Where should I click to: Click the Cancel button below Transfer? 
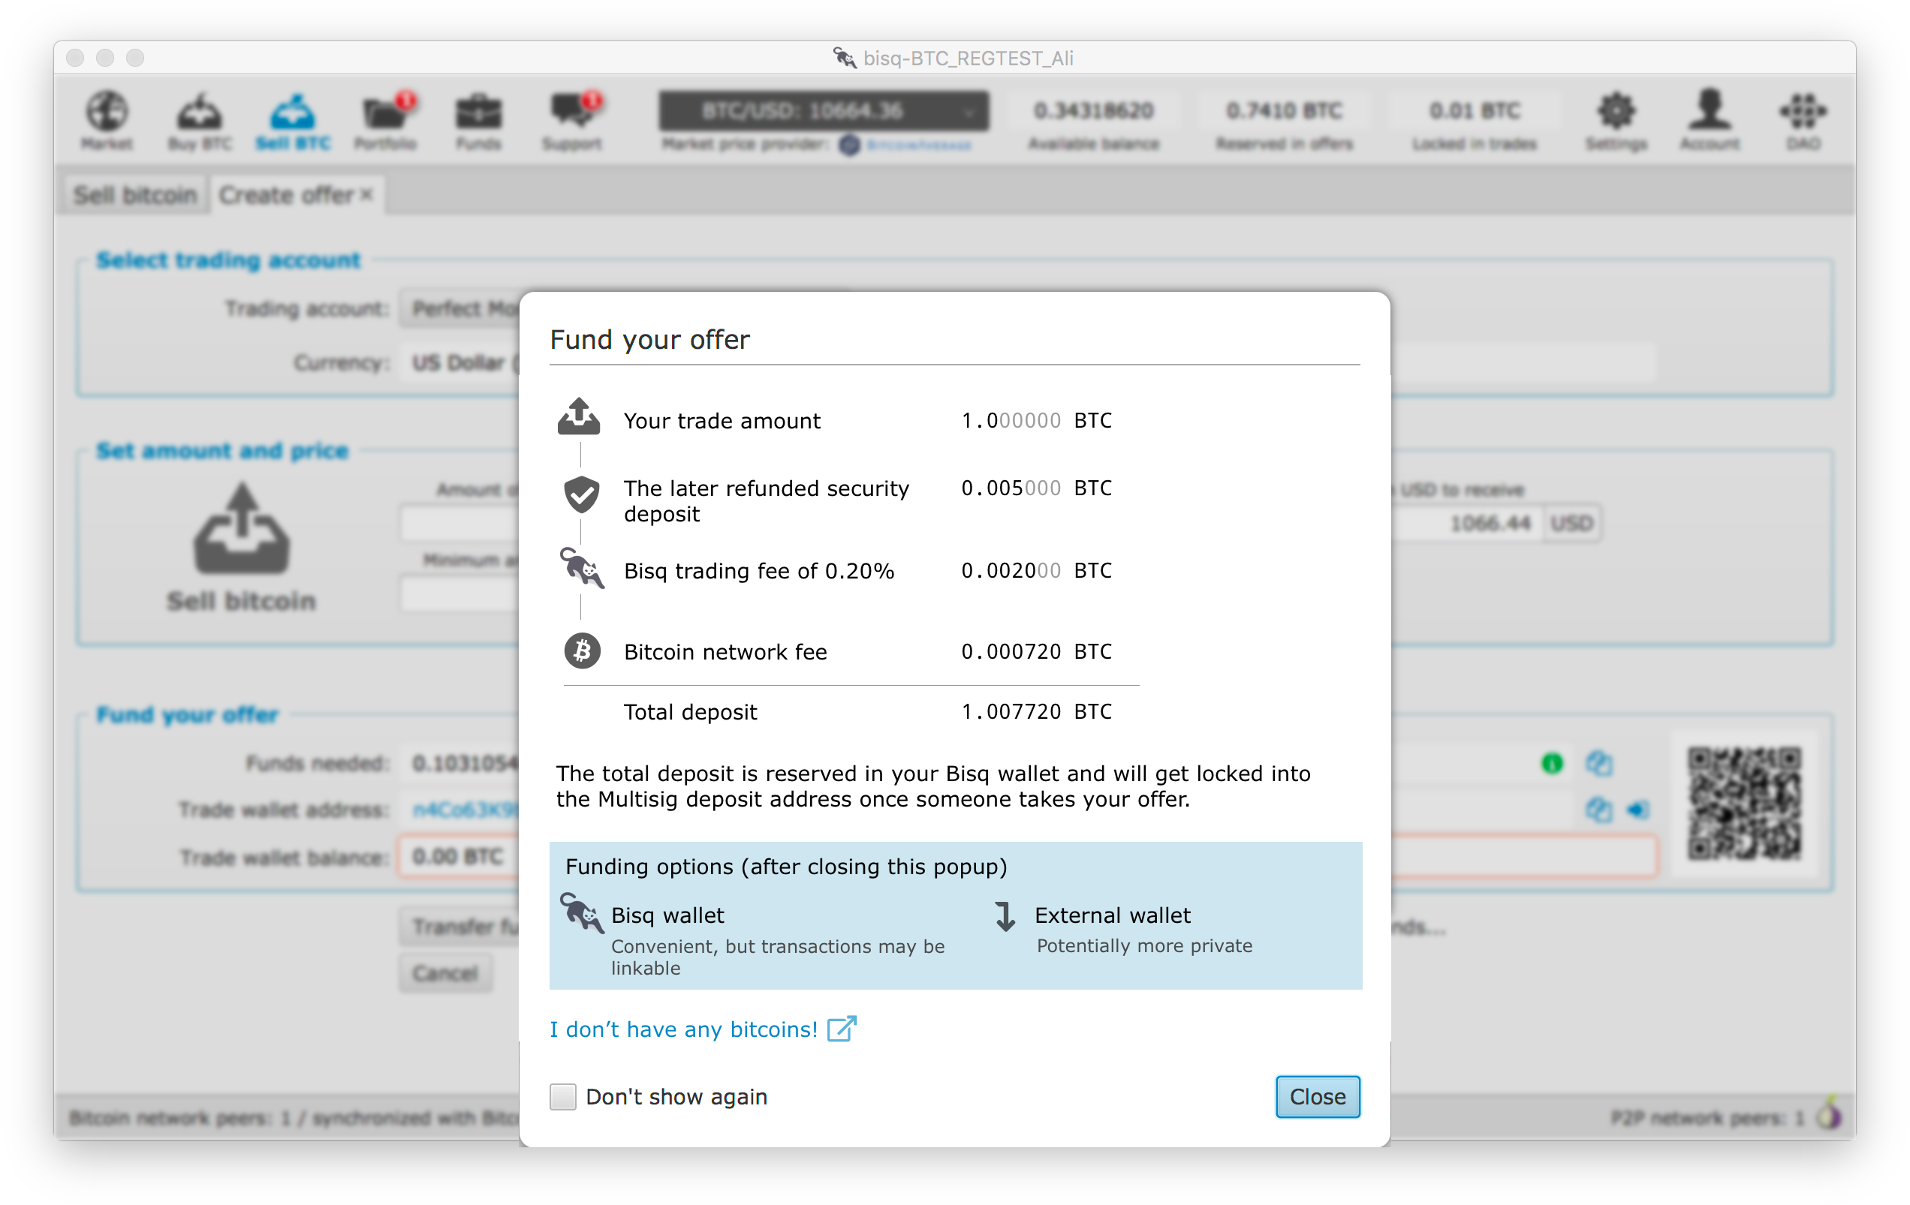[445, 972]
